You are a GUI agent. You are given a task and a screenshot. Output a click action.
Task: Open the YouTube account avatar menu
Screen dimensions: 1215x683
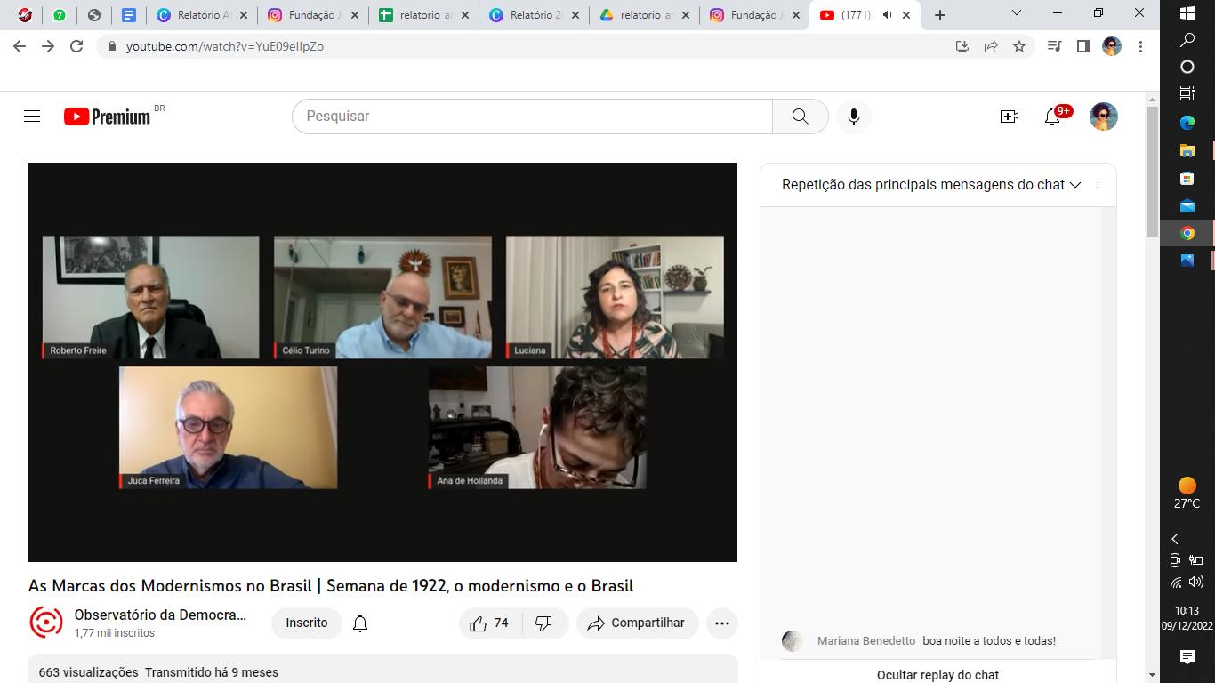click(x=1104, y=117)
